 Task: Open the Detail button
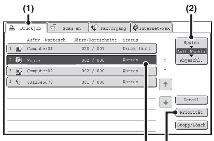tap(191, 100)
